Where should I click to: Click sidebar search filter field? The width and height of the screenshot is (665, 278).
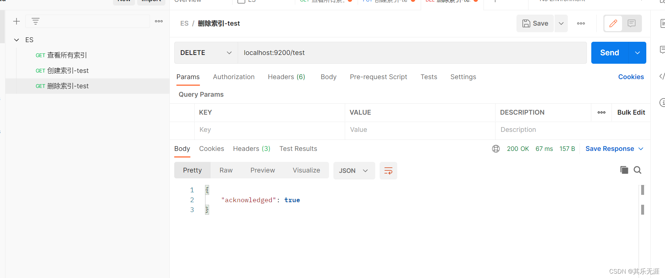coord(88,21)
